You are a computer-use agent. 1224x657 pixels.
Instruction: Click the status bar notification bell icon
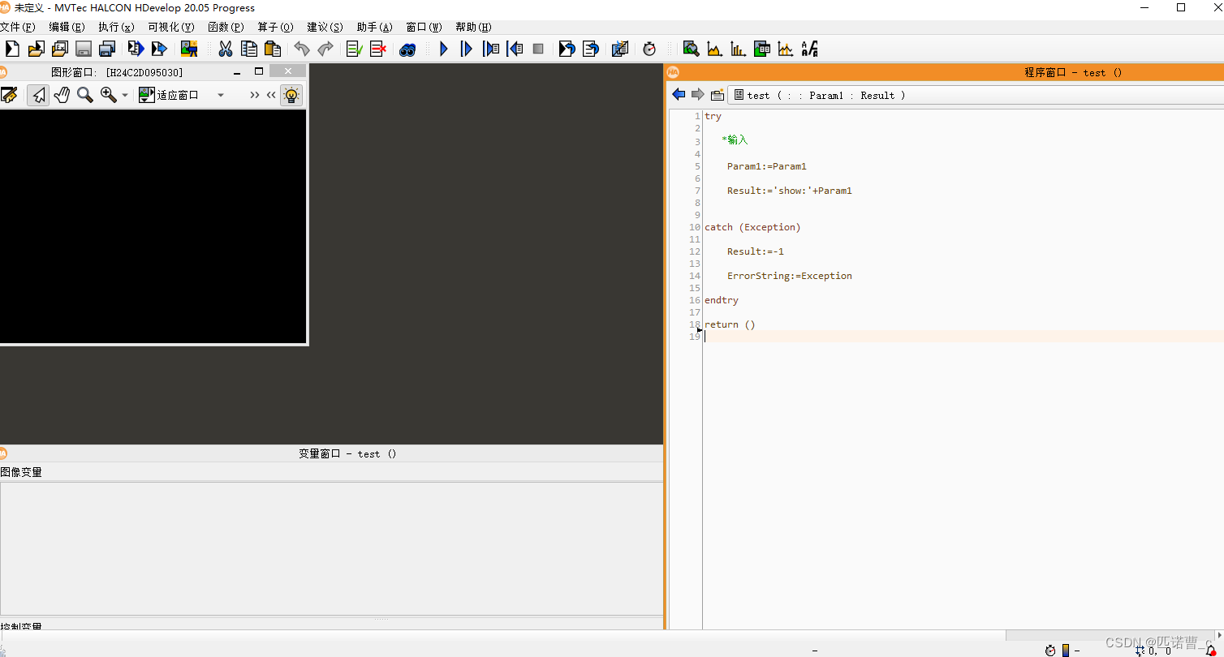click(1211, 651)
